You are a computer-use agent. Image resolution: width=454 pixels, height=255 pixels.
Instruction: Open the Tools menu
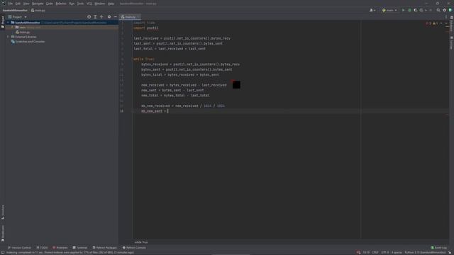(80, 4)
